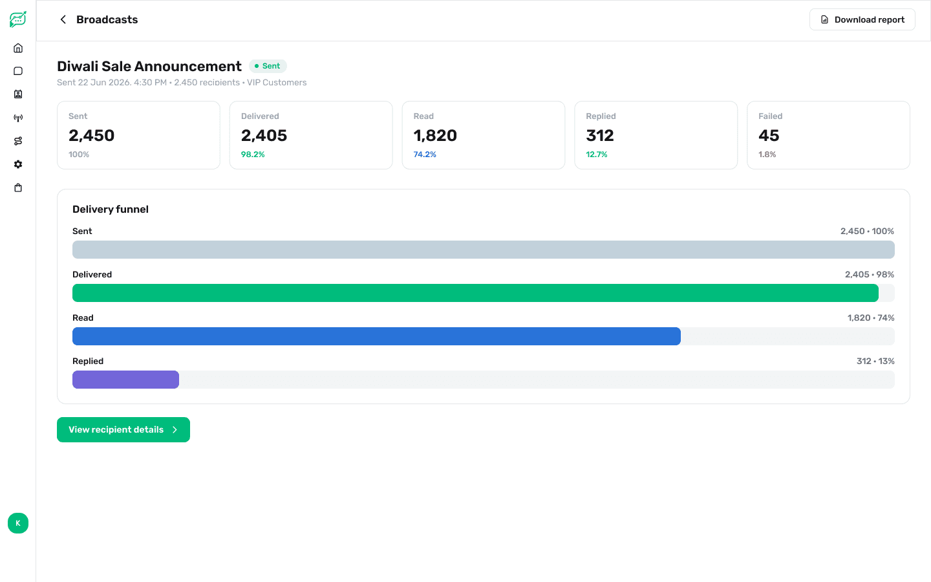Select the Sent 2,450 stat card
Viewport: 931px width, 582px height.
[138, 135]
